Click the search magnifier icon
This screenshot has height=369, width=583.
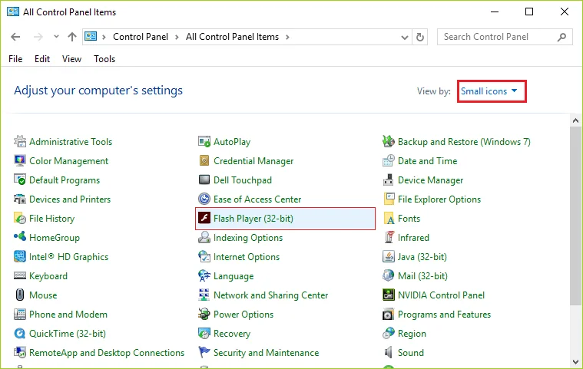pos(561,37)
